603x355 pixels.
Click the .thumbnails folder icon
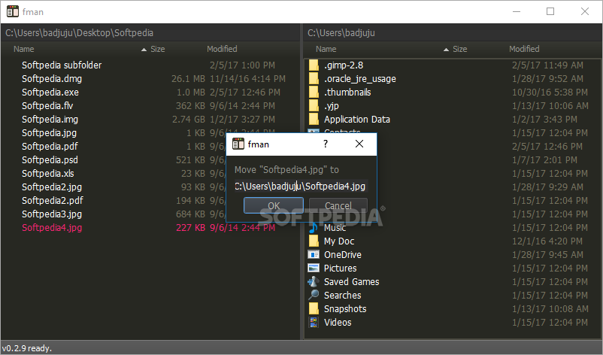point(314,92)
